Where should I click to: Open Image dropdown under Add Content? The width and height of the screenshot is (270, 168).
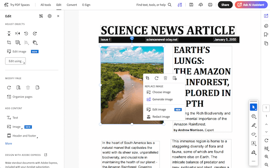tap(15, 127)
